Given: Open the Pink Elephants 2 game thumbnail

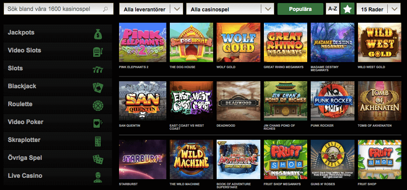Looking at the screenshot, I should [143, 42].
